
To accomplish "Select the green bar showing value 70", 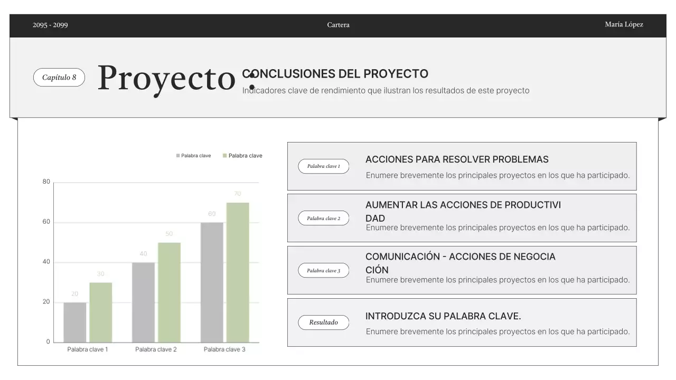I will pos(237,272).
